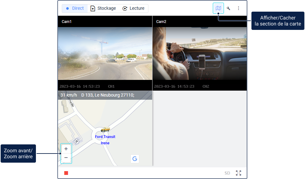Open the wrench settings icon

click(228, 8)
